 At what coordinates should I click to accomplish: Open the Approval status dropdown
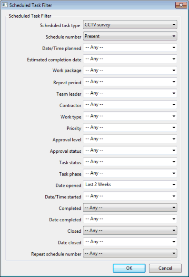pos(130,150)
